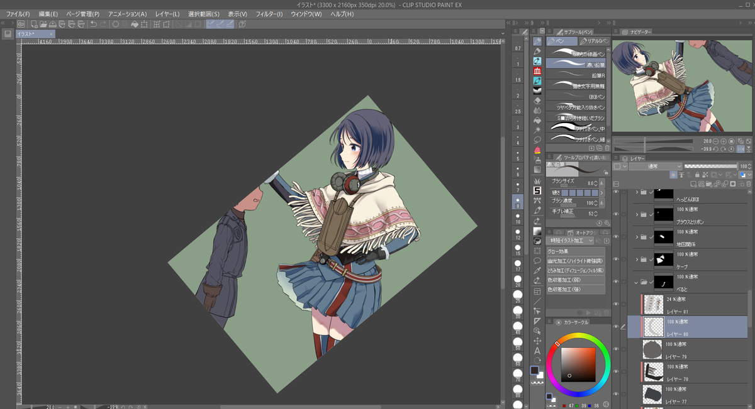The image size is (755, 409).
Task: Hide the ケープ folder with eye icon
Action: [616, 259]
